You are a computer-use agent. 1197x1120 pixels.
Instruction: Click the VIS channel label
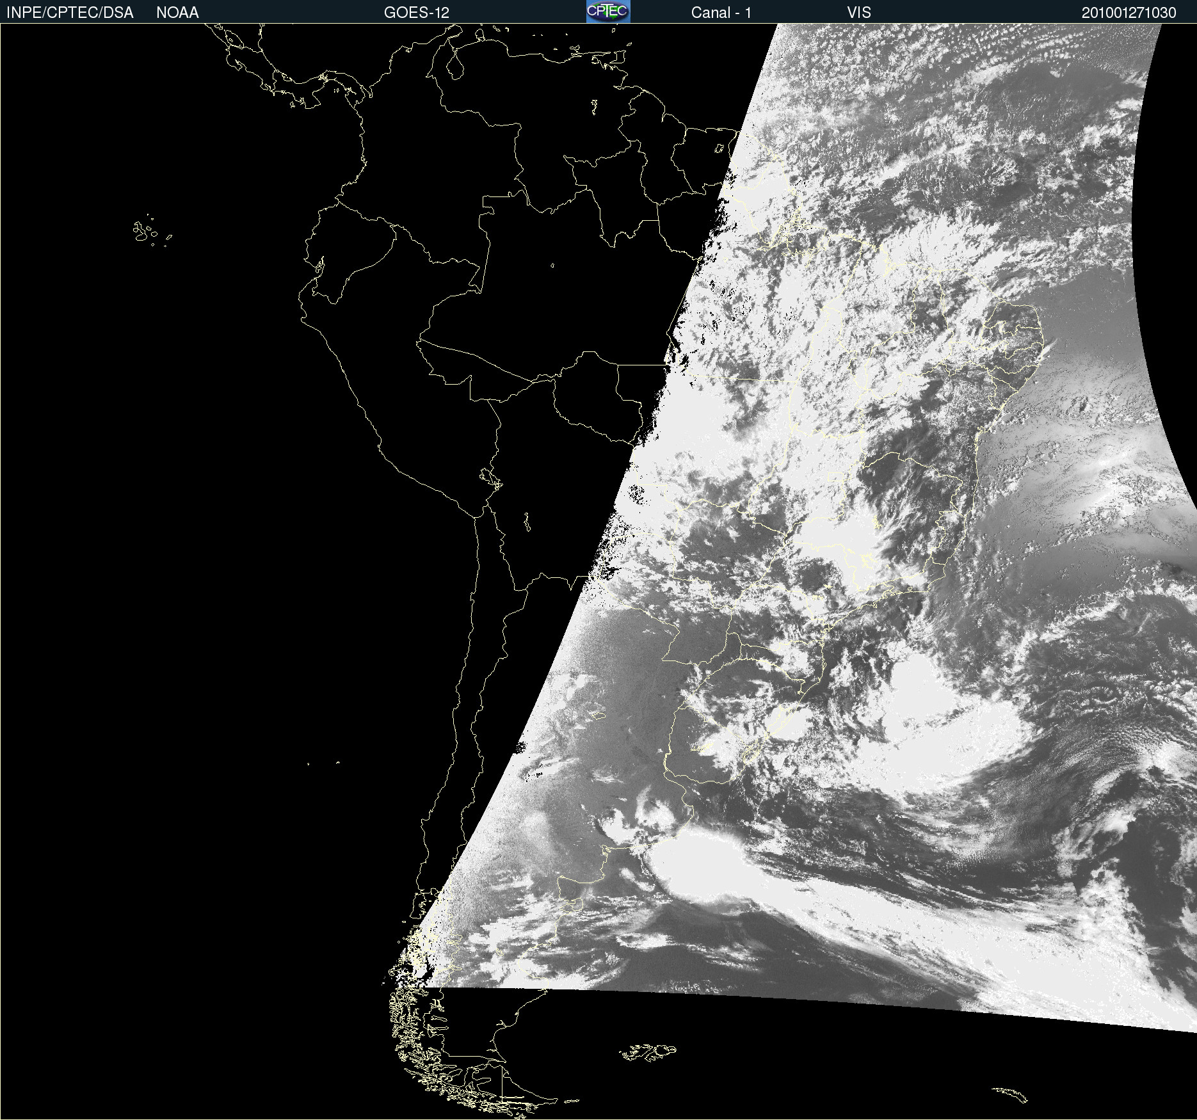tap(859, 13)
